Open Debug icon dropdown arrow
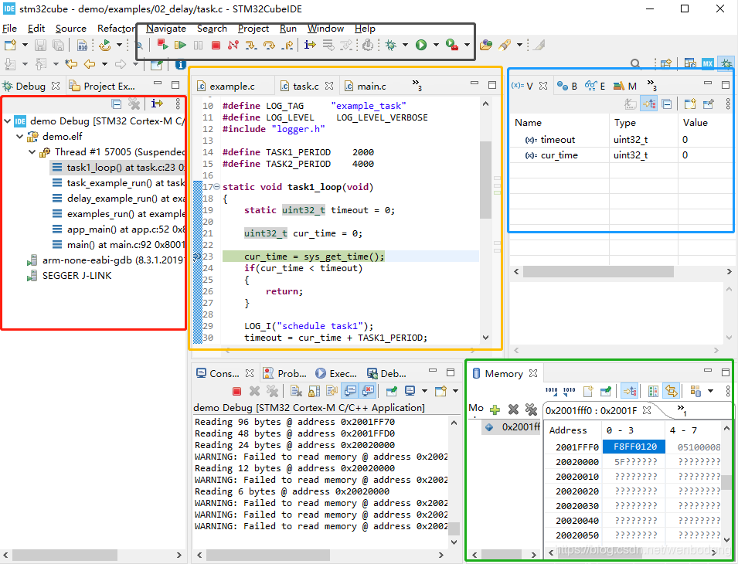 [405, 45]
